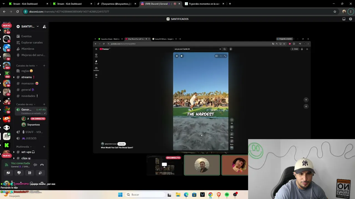Screen dimensions: 355x199
Task: Open the Chrome three-dot menu
Action: 351,12
